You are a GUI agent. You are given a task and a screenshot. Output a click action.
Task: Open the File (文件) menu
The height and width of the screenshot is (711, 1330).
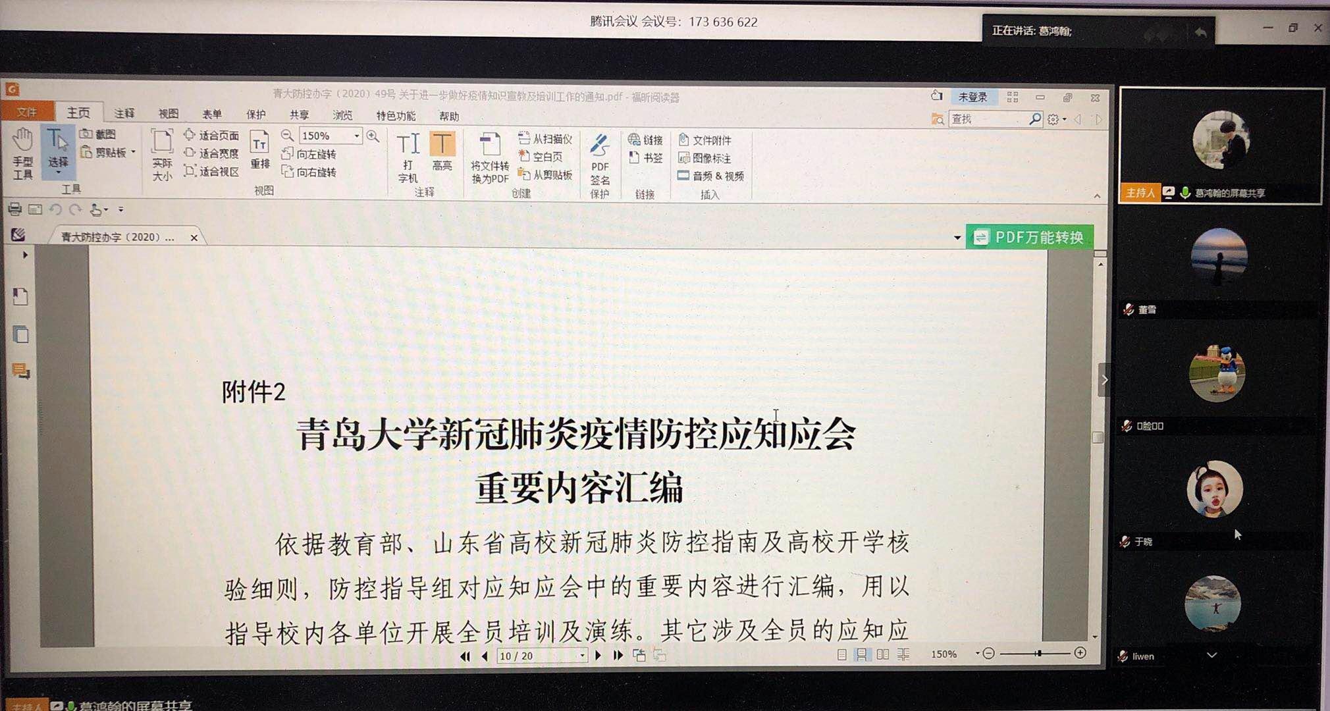click(x=27, y=112)
